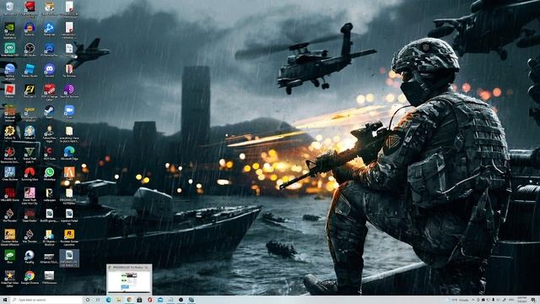This screenshot has width=540, height=304.
Task: Show hidden icons in the system tray
Action: click(472, 300)
